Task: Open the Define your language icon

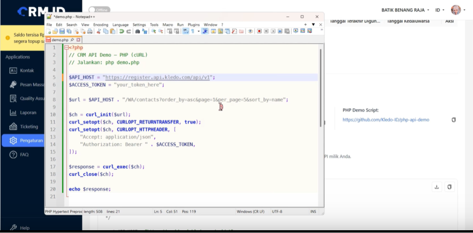Action: click(213, 31)
